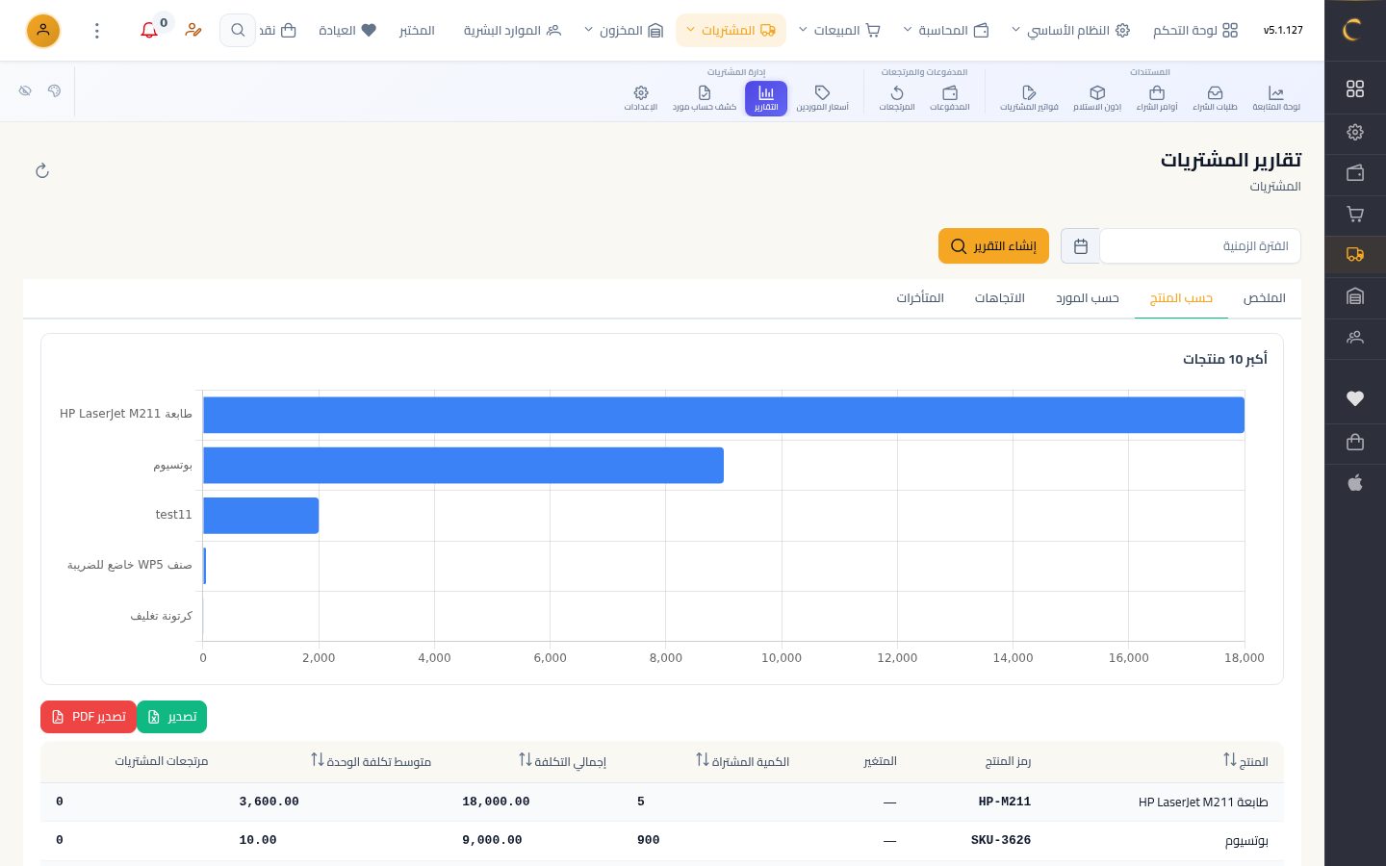
Task: Click the green تصدير export button
Action: (x=172, y=717)
